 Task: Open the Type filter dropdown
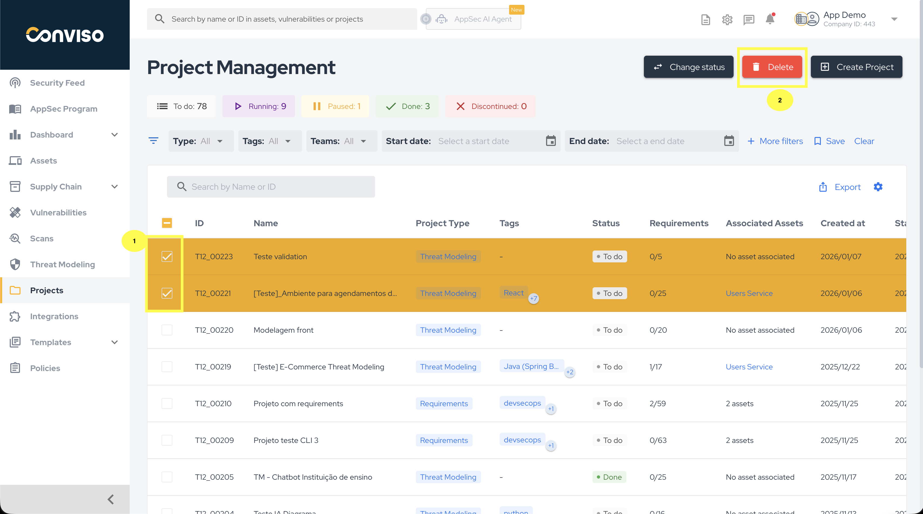[x=201, y=141]
